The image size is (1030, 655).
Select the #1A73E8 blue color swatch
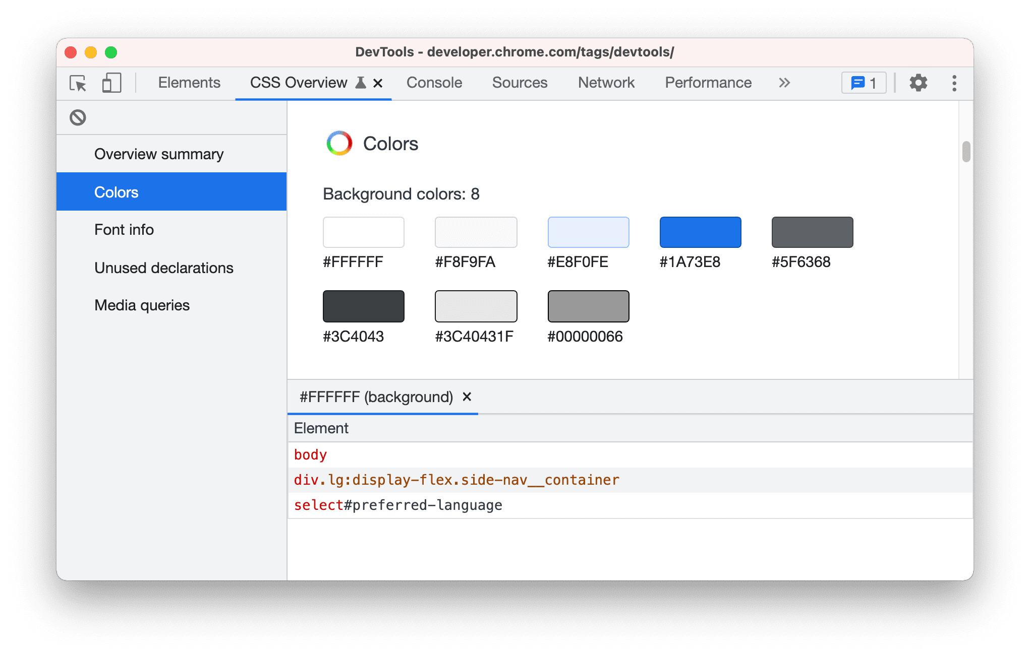pyautogui.click(x=700, y=232)
